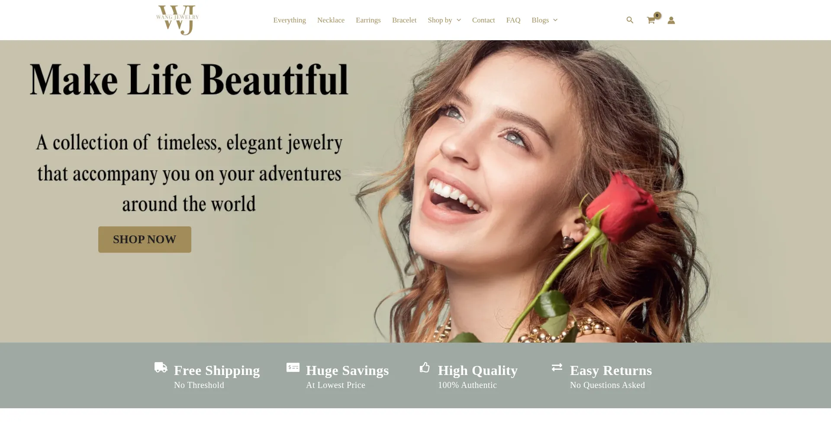Click the Wang Jewelry logo
This screenshot has height=429, width=831.
[177, 20]
